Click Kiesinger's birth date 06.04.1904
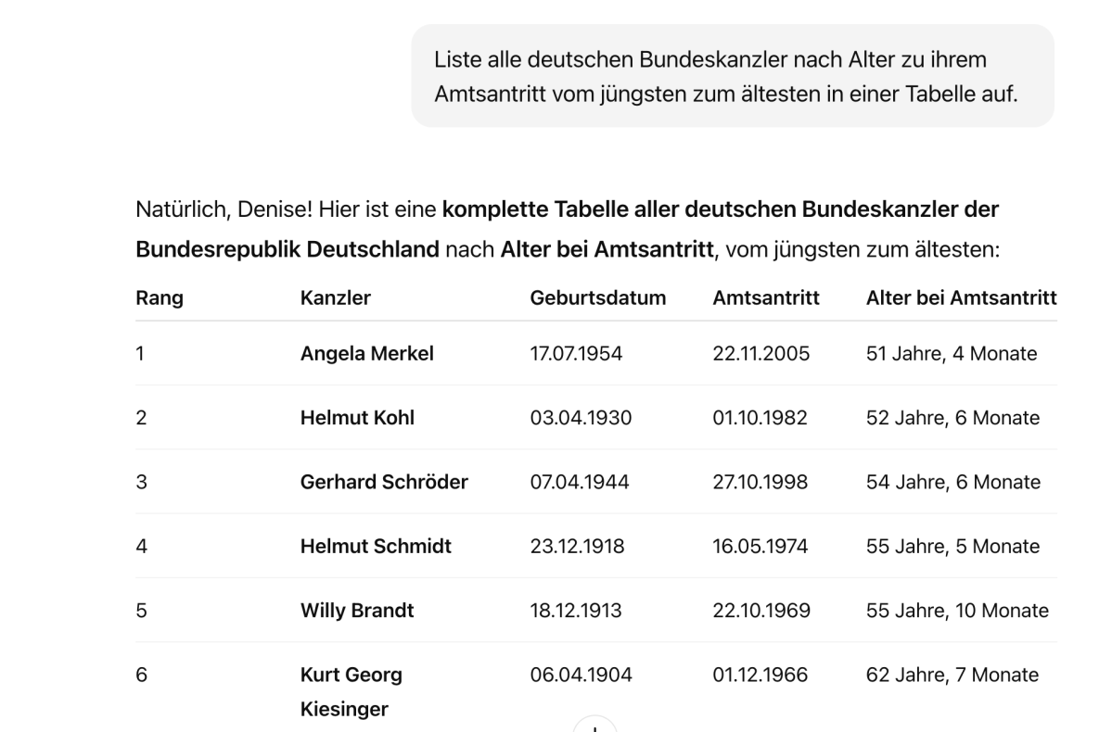 coord(581,675)
